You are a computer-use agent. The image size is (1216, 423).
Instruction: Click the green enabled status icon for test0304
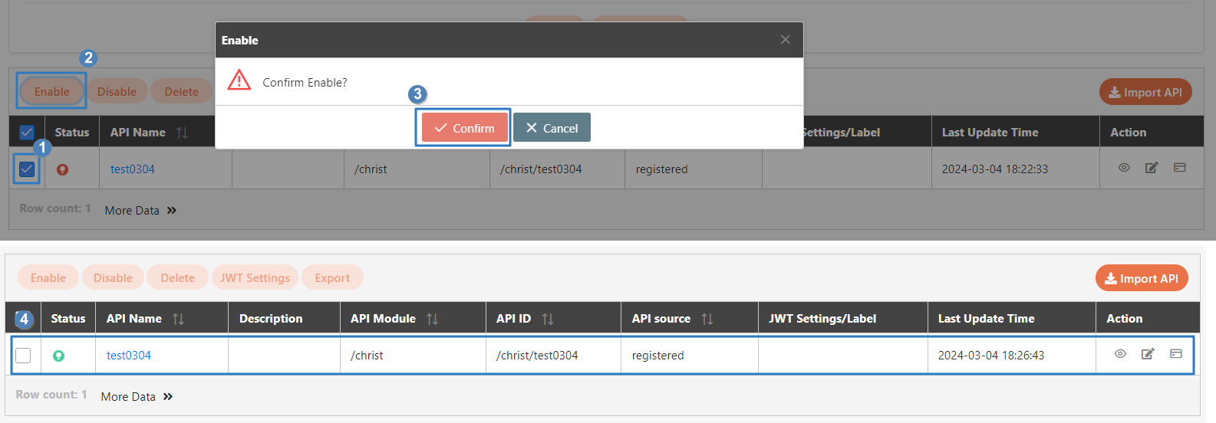[x=58, y=356]
